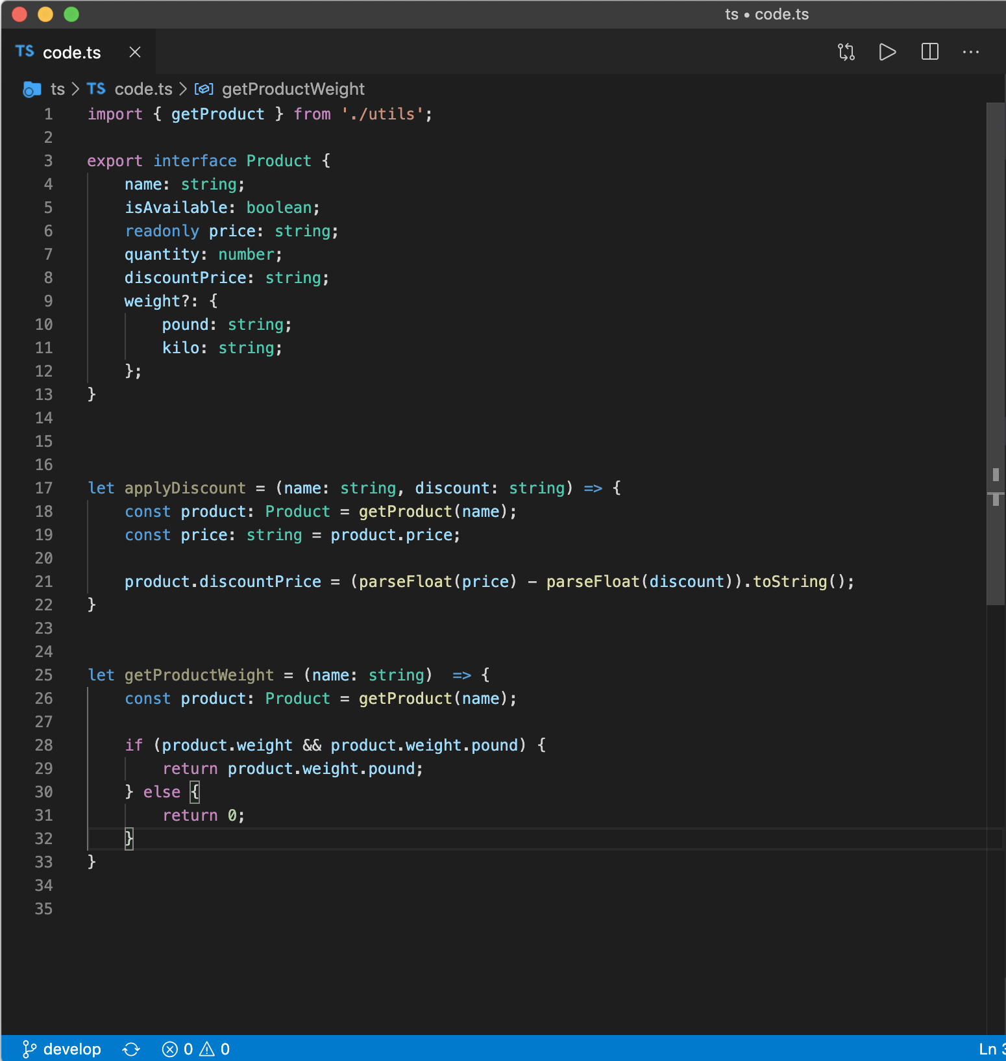This screenshot has height=1061, width=1006.
Task: Click the vertical scrollbar thumb
Action: [x=996, y=354]
